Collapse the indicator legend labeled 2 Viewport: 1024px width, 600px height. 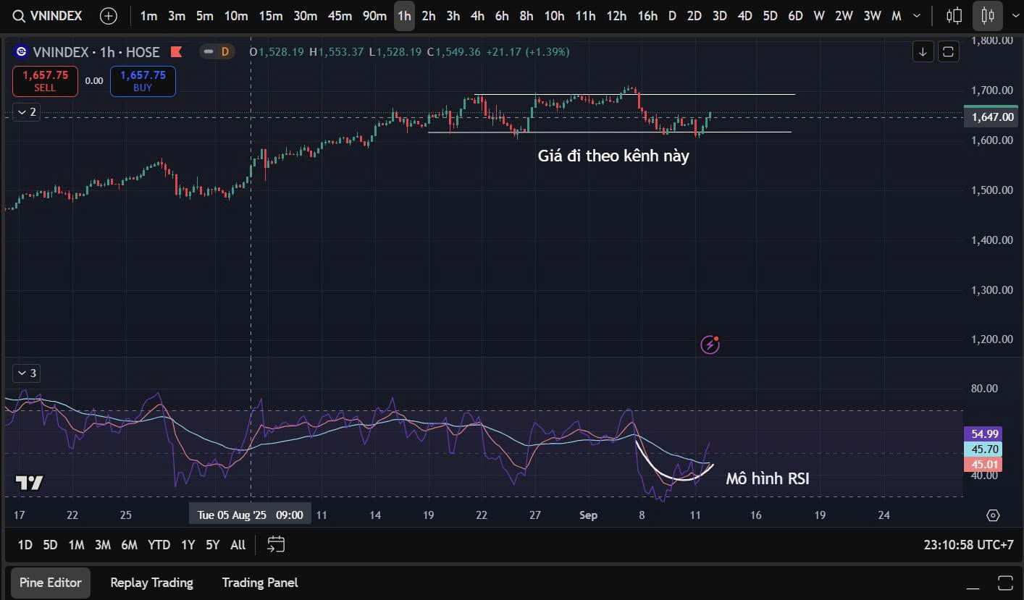(x=27, y=111)
